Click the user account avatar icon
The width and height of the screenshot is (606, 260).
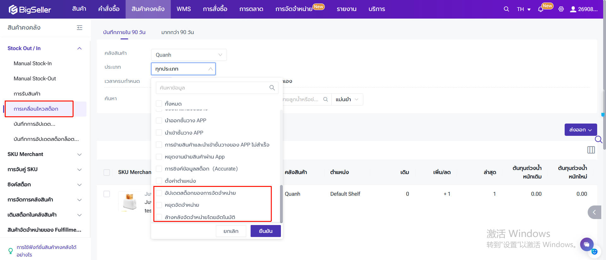pos(573,9)
